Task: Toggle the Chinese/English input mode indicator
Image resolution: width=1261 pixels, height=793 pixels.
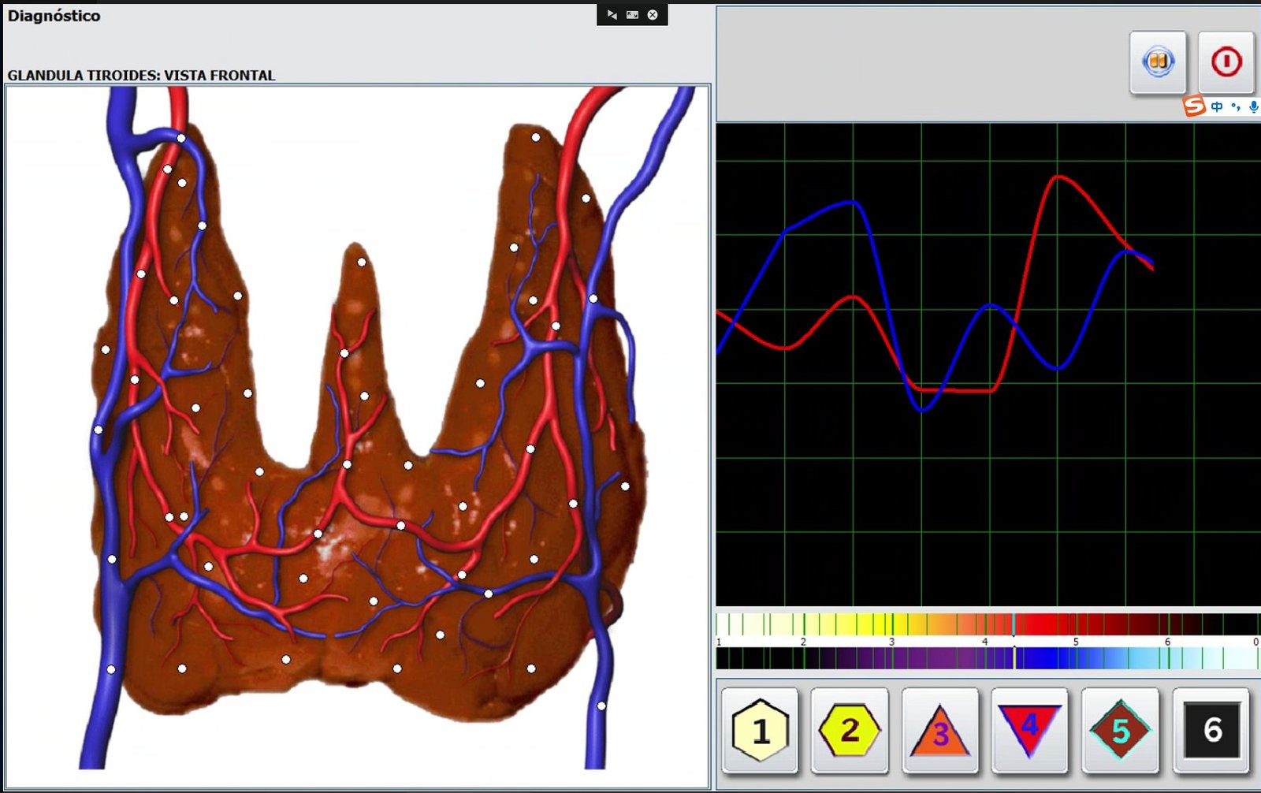Action: pos(1217,106)
